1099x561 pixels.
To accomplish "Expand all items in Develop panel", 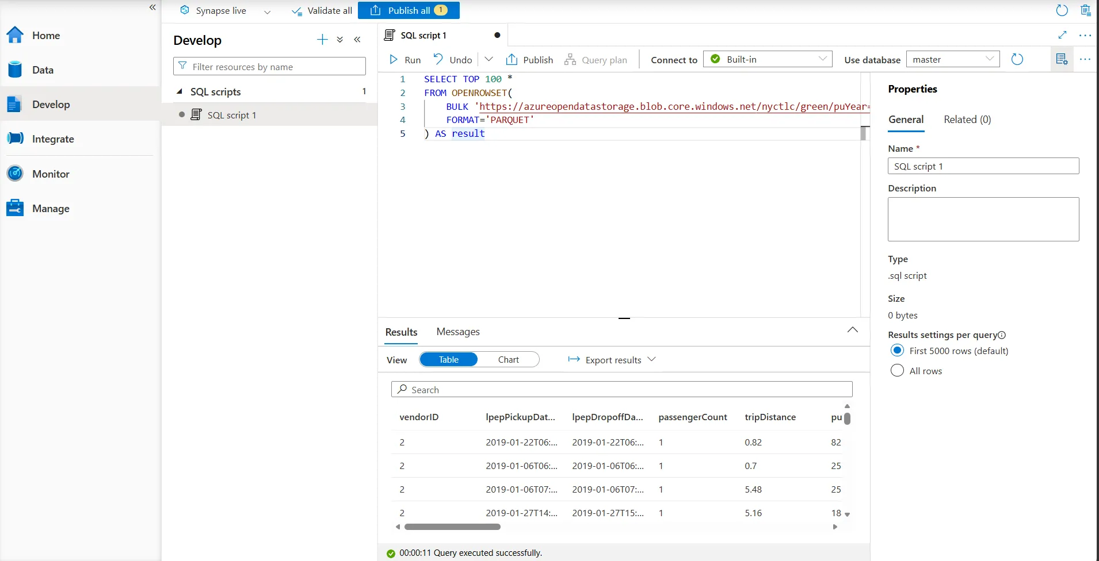I will pyautogui.click(x=340, y=39).
